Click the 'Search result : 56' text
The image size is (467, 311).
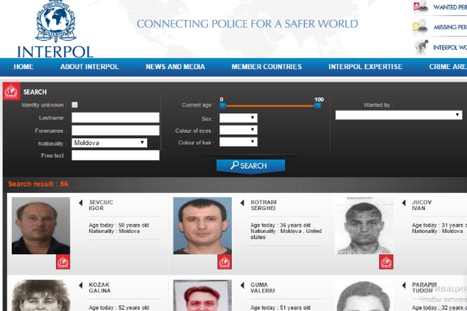point(38,184)
